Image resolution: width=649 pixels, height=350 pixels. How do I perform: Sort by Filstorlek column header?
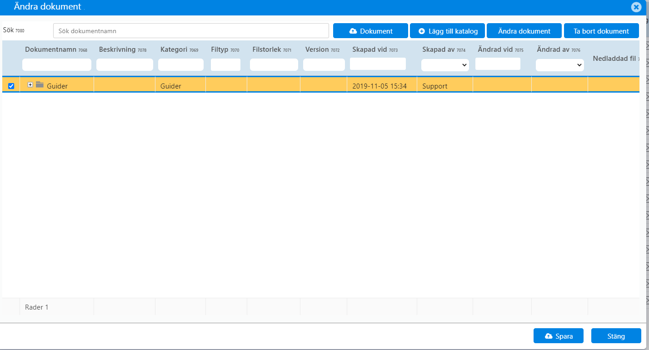click(x=267, y=49)
